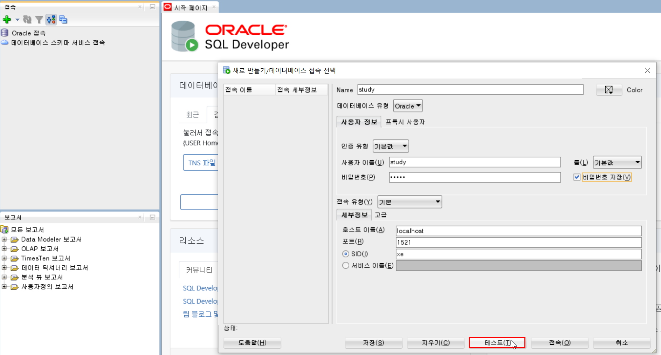The image size is (661, 355).
Task: Open 롤 기본값 dropdown
Action: [617, 162]
